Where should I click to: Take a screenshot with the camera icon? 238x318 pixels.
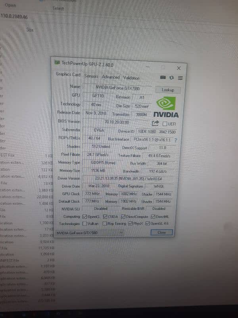pyautogui.click(x=163, y=77)
